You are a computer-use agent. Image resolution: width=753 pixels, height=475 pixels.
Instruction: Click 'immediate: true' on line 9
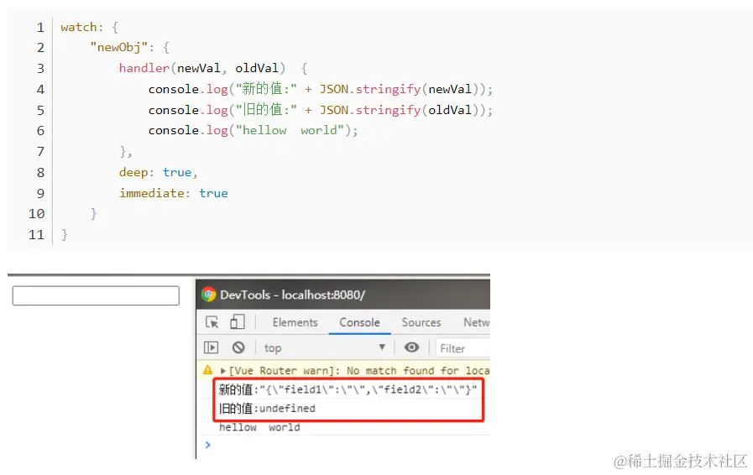[x=174, y=193]
